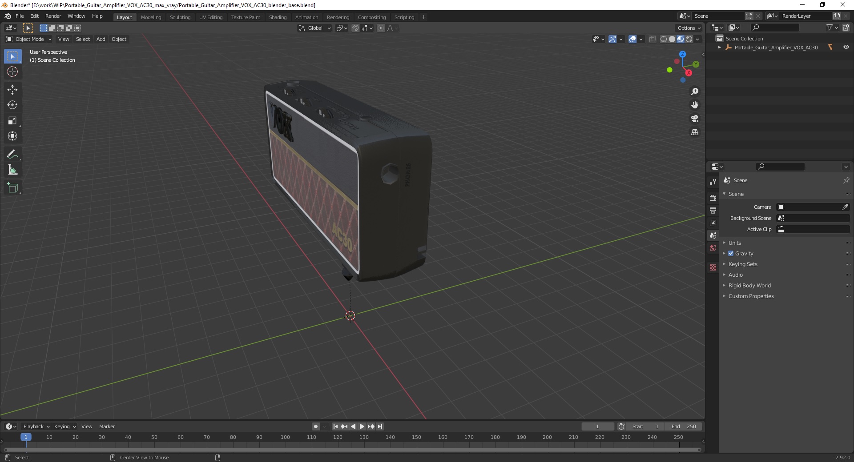The height and width of the screenshot is (462, 854).
Task: Select the Add Cube tool
Action: click(12, 187)
